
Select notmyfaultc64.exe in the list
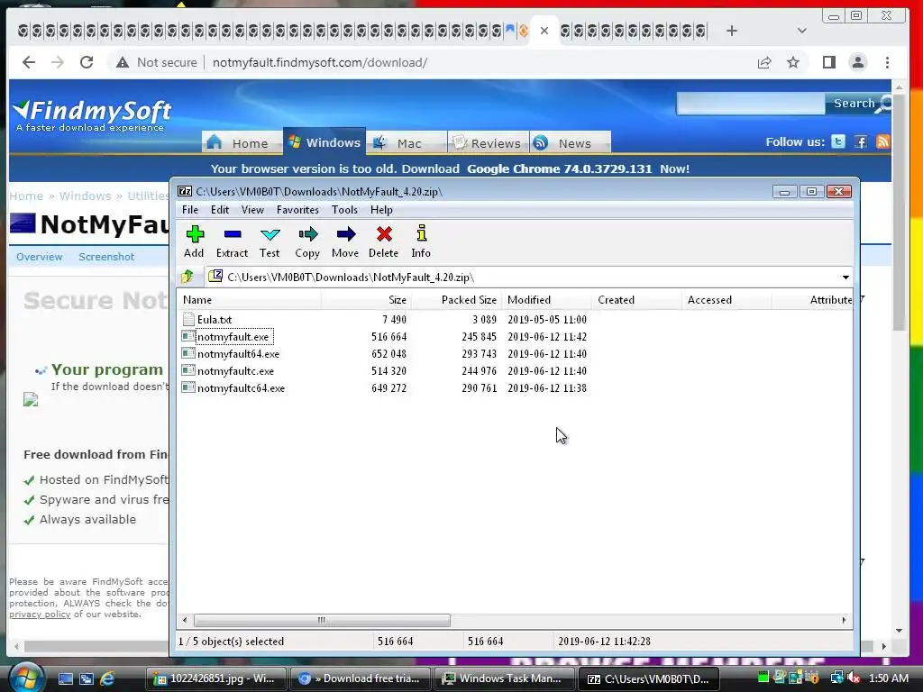coord(241,387)
